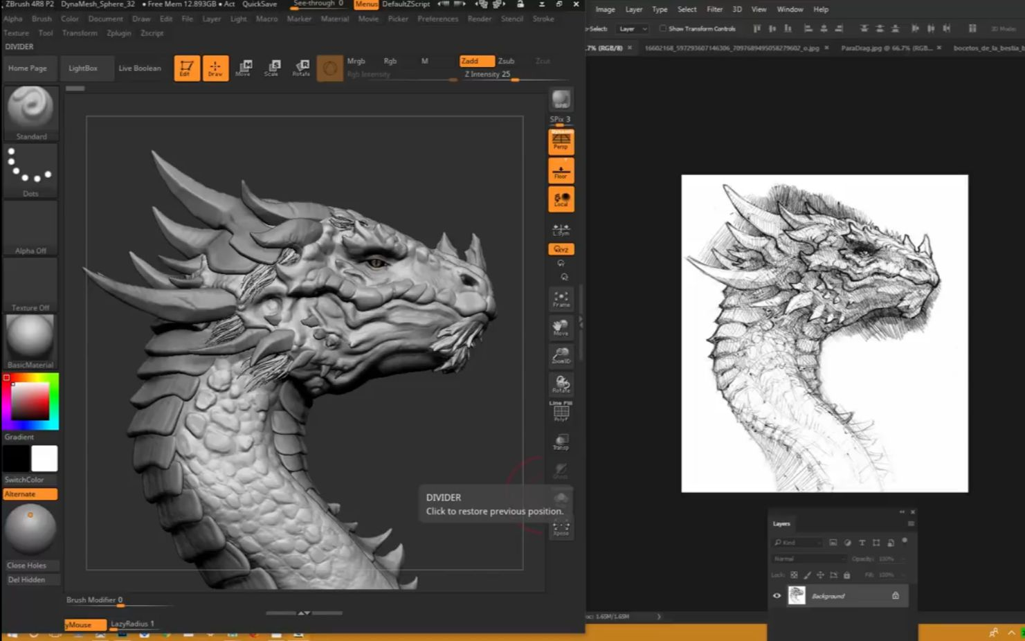This screenshot has width=1025, height=641.
Task: Select the Rotate gizmo button in top toolbar
Action: coord(301,68)
